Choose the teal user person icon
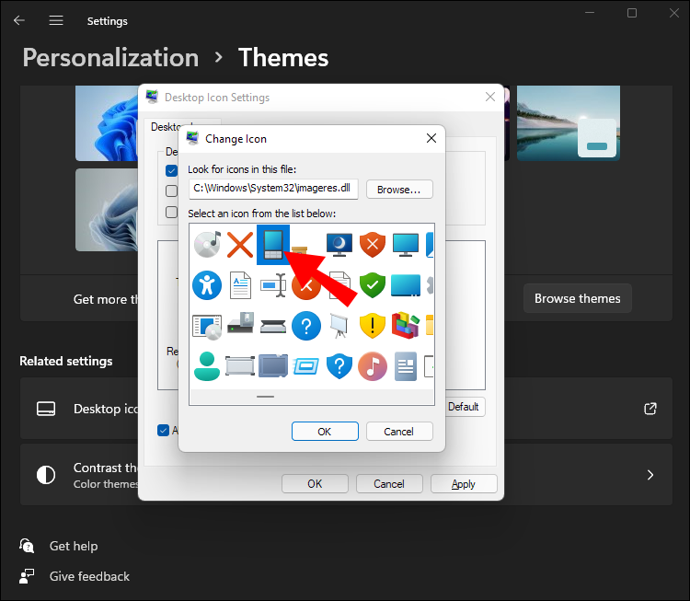The height and width of the screenshot is (601, 690). 207,366
